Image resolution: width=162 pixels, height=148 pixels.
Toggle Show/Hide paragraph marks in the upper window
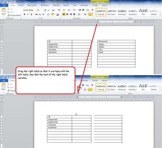(92, 10)
